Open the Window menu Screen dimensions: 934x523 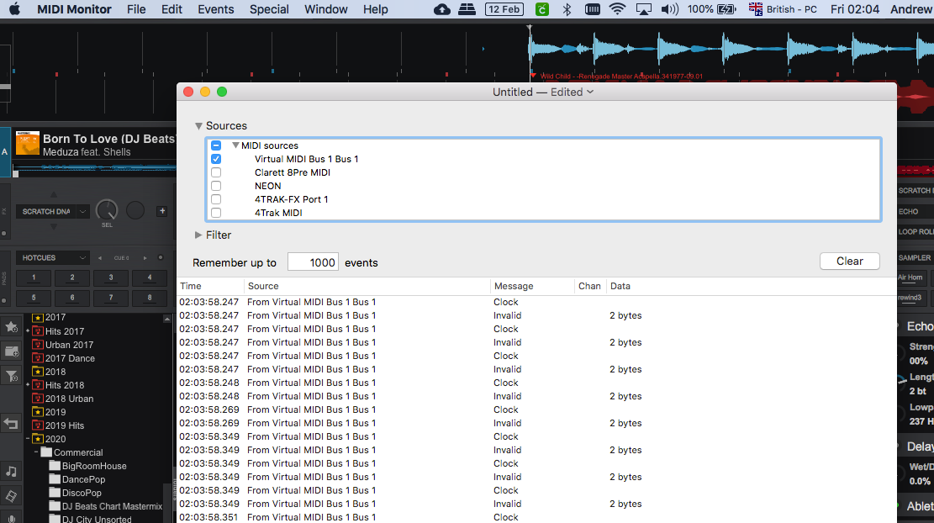tap(326, 9)
